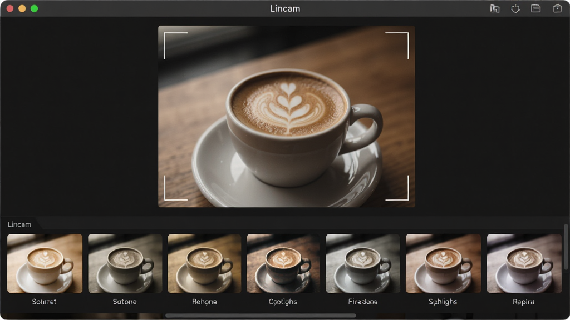Image resolution: width=570 pixels, height=320 pixels.
Task: Click the side-by-side compare icon in title bar
Action: [x=495, y=8]
